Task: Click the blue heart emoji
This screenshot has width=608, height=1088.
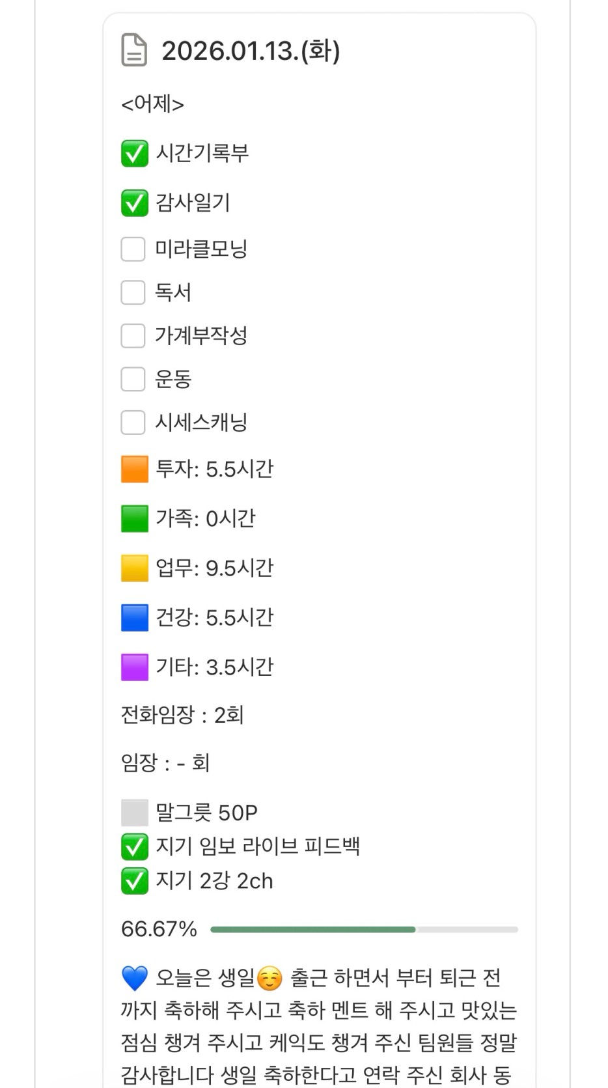Action: click(135, 979)
